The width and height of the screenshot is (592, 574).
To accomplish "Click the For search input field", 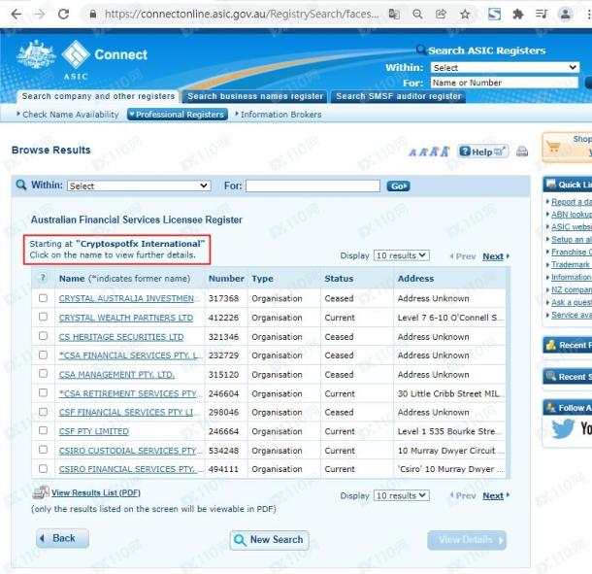I will [x=312, y=186].
